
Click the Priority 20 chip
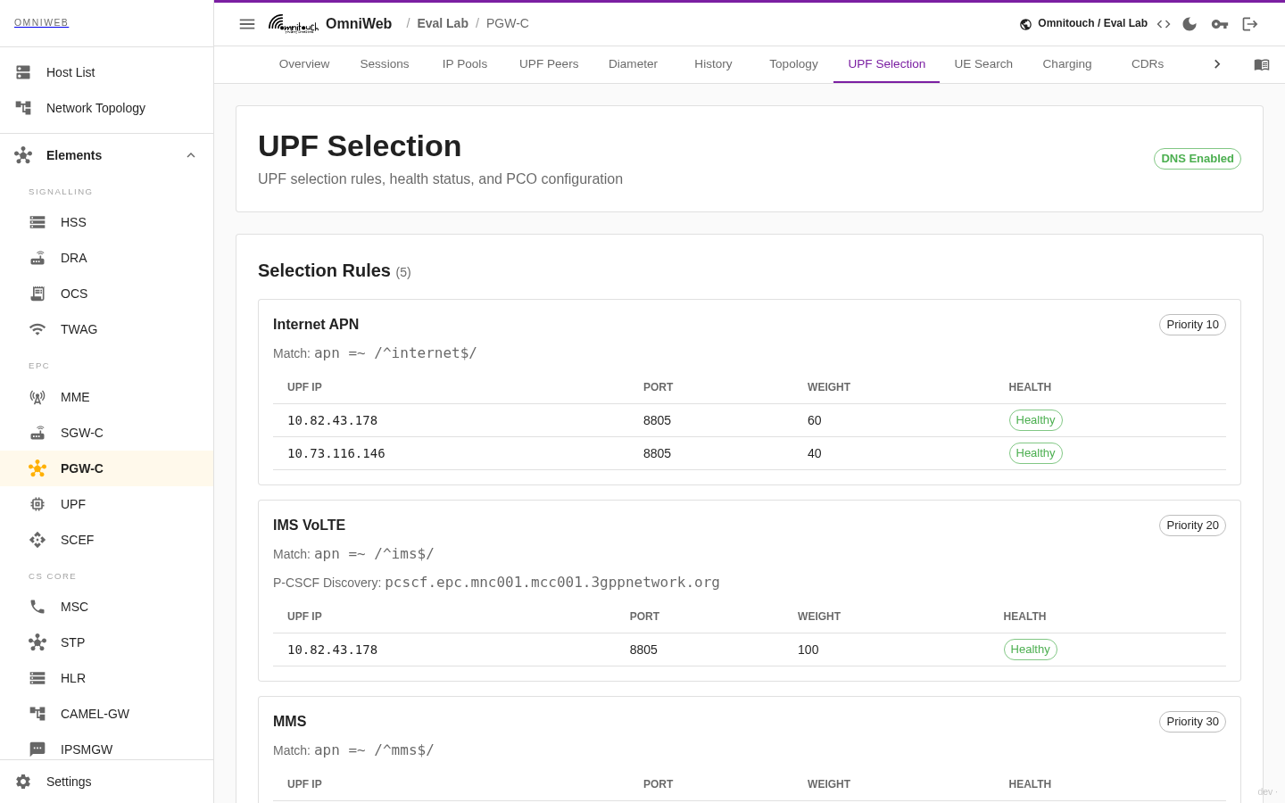(x=1192, y=526)
